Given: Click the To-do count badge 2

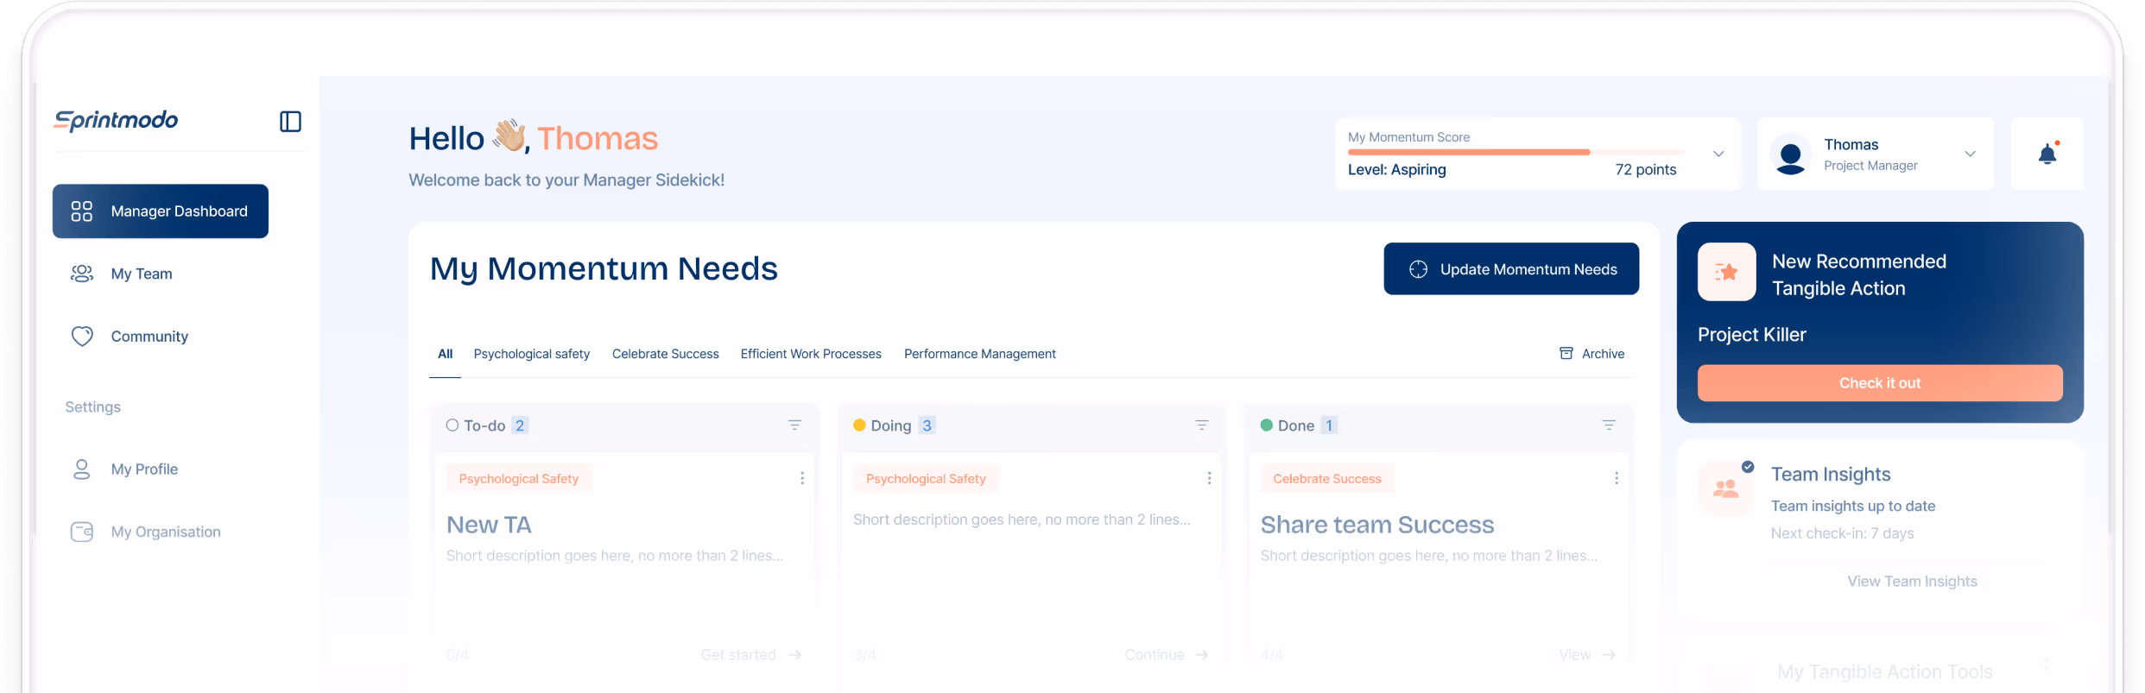Looking at the screenshot, I should pyautogui.click(x=520, y=425).
